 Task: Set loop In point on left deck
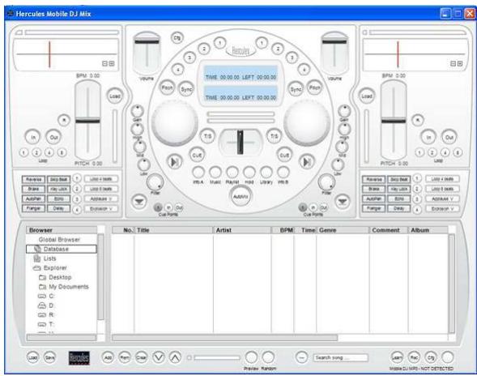(x=32, y=137)
